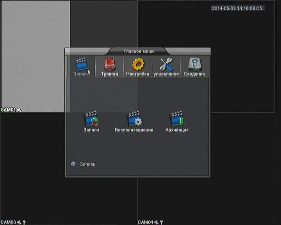Screen dimensions: 281x225
Task: Click the CAM01 audio speaker icon
Action: click(19, 110)
